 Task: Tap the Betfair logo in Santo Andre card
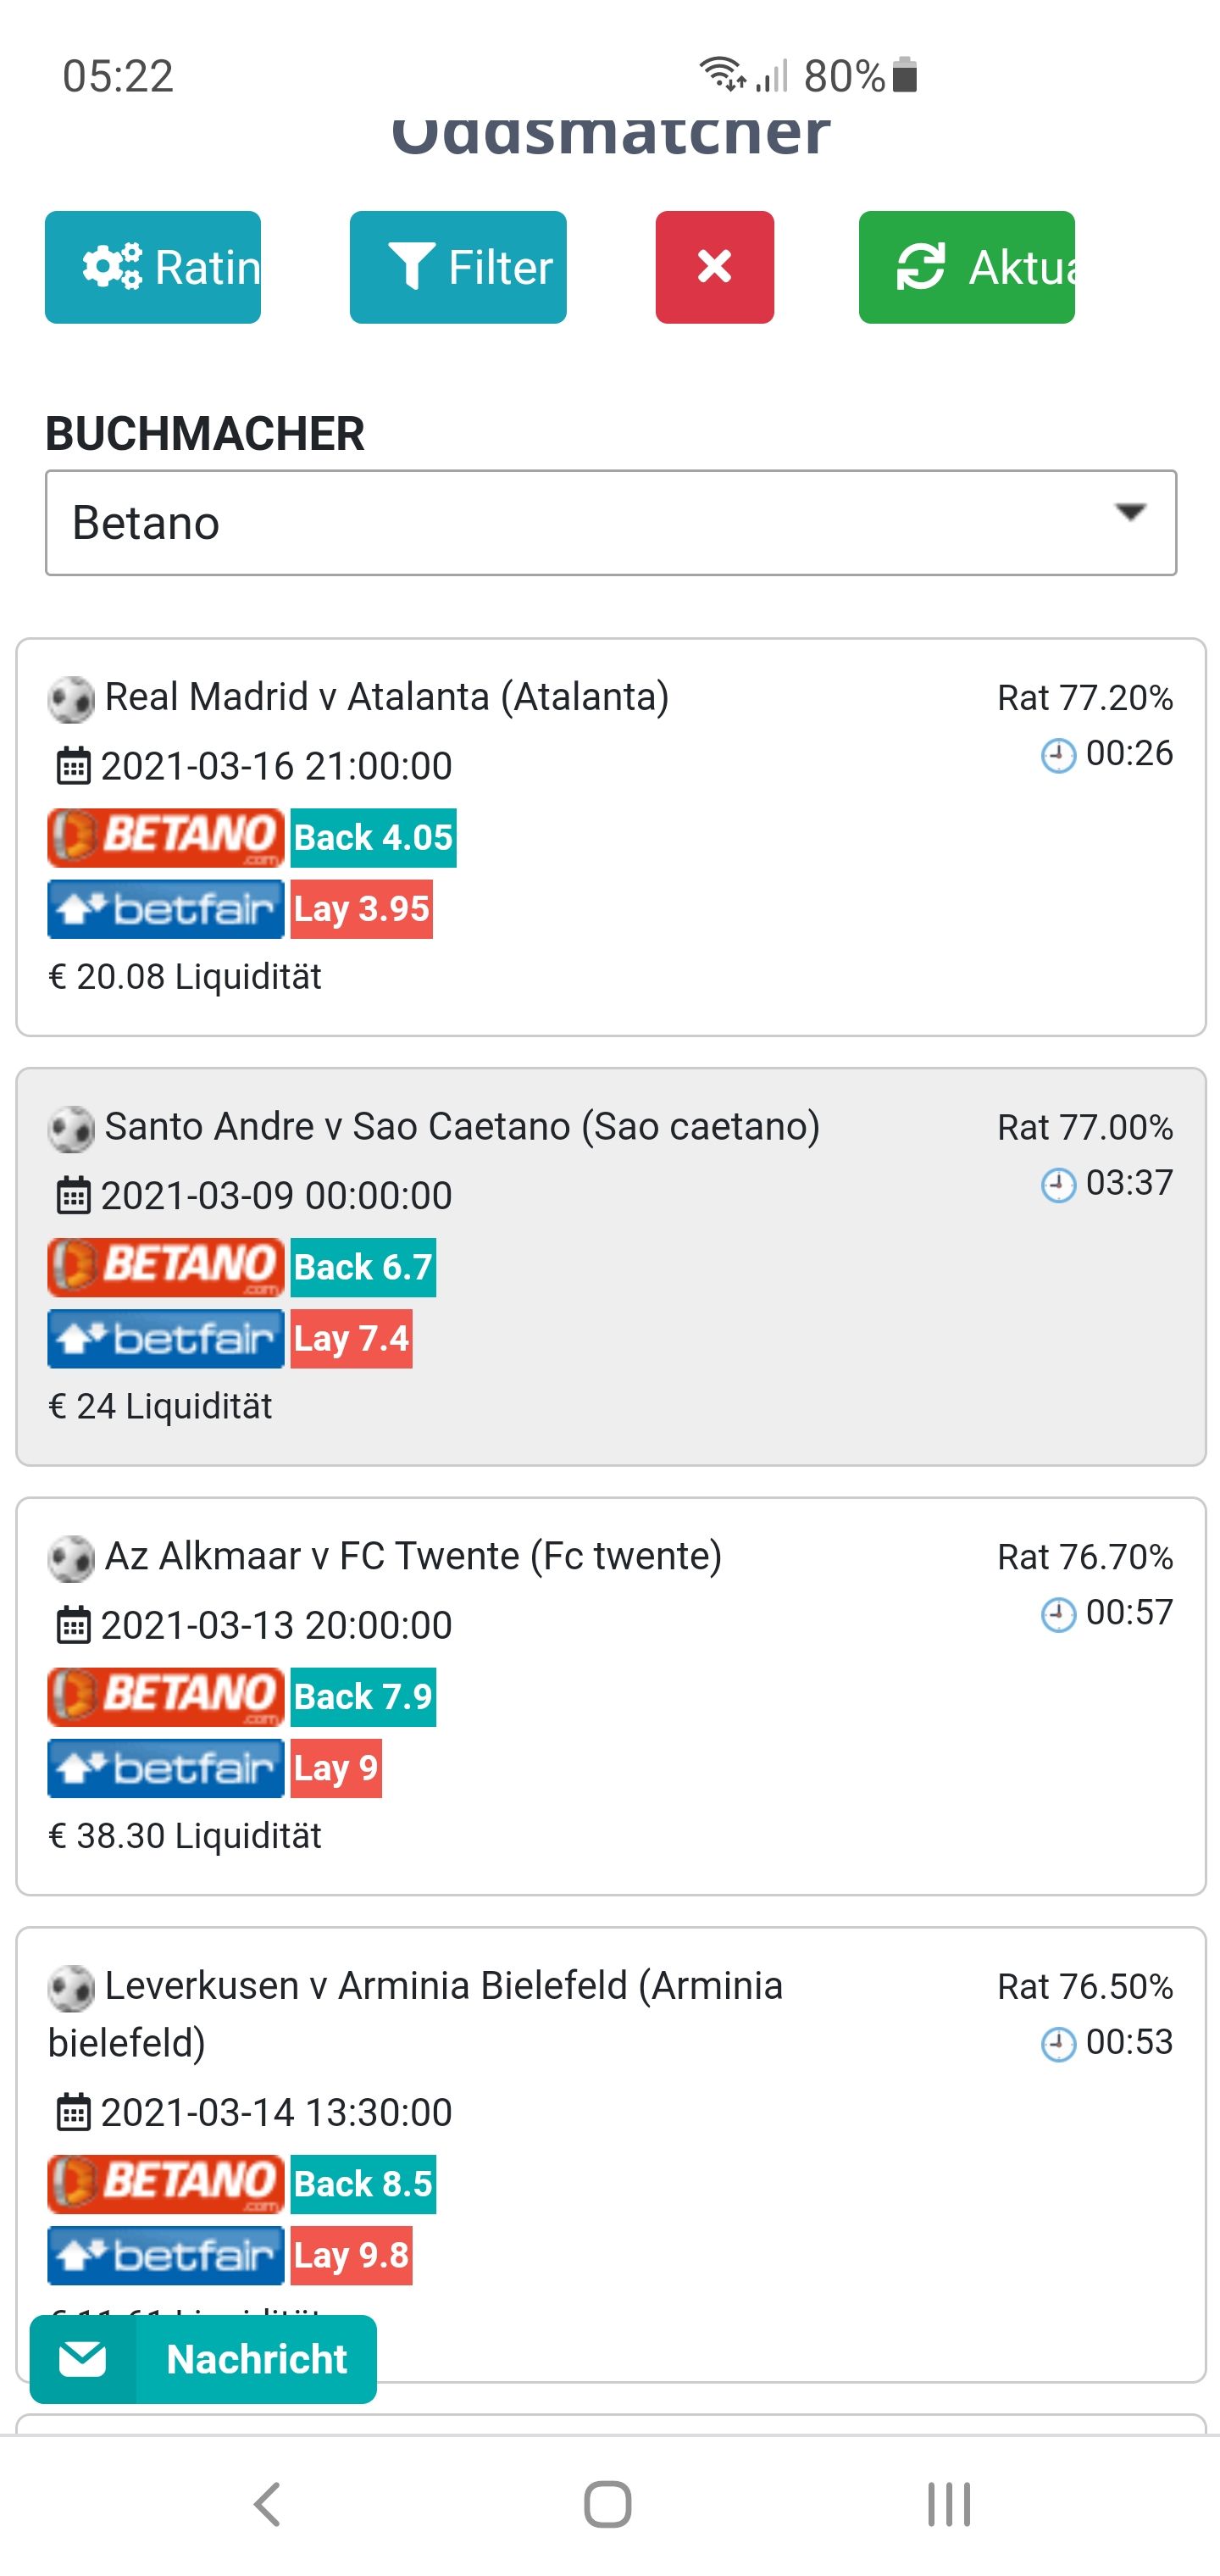pyautogui.click(x=166, y=1339)
